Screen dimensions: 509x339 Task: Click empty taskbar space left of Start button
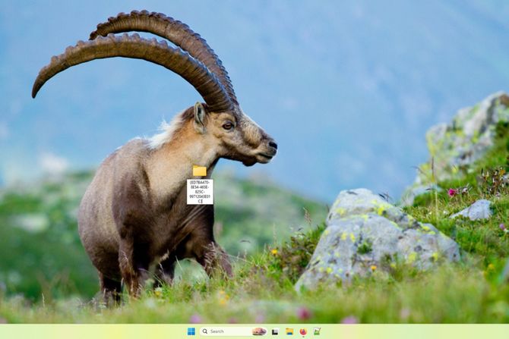point(91,331)
